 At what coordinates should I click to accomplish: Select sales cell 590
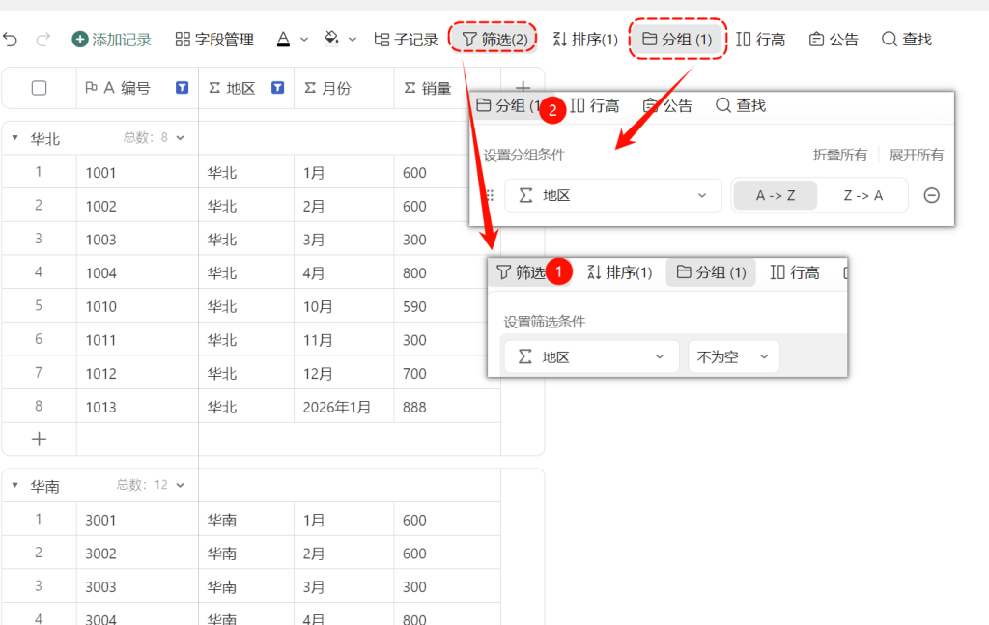point(447,306)
